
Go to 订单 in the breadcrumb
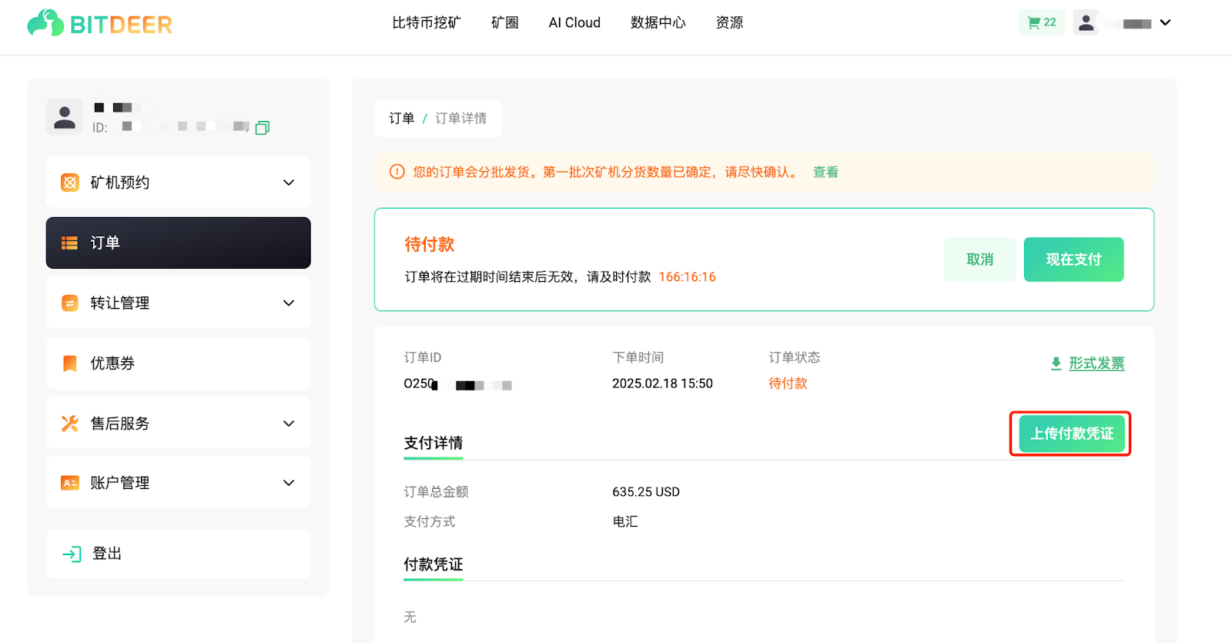pyautogui.click(x=402, y=119)
